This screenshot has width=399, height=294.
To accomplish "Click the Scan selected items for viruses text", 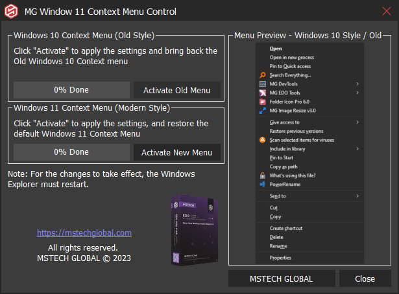I will point(302,140).
